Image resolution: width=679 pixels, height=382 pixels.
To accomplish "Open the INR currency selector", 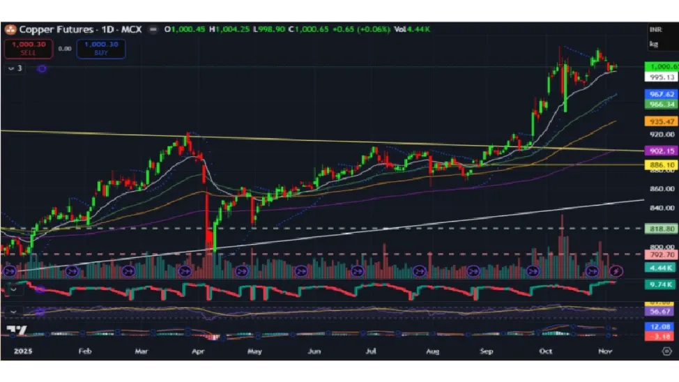I will tap(655, 31).
